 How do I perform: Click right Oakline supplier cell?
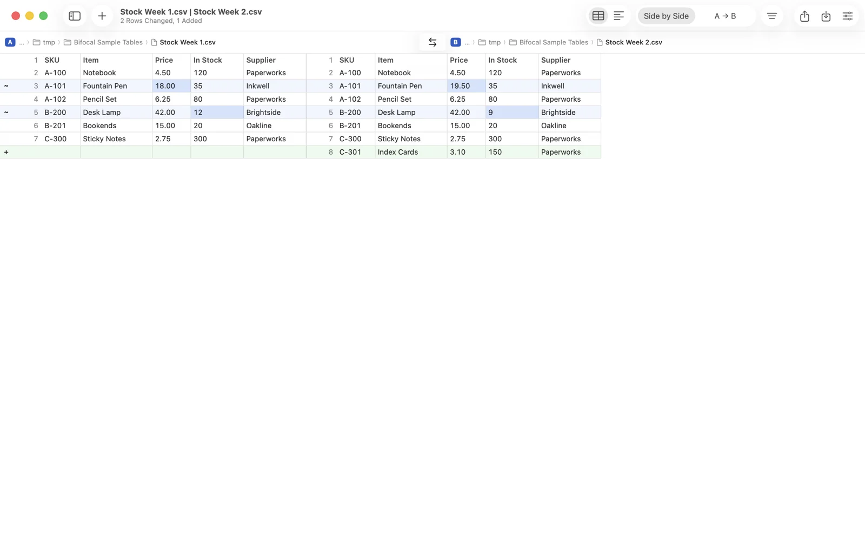(x=569, y=126)
